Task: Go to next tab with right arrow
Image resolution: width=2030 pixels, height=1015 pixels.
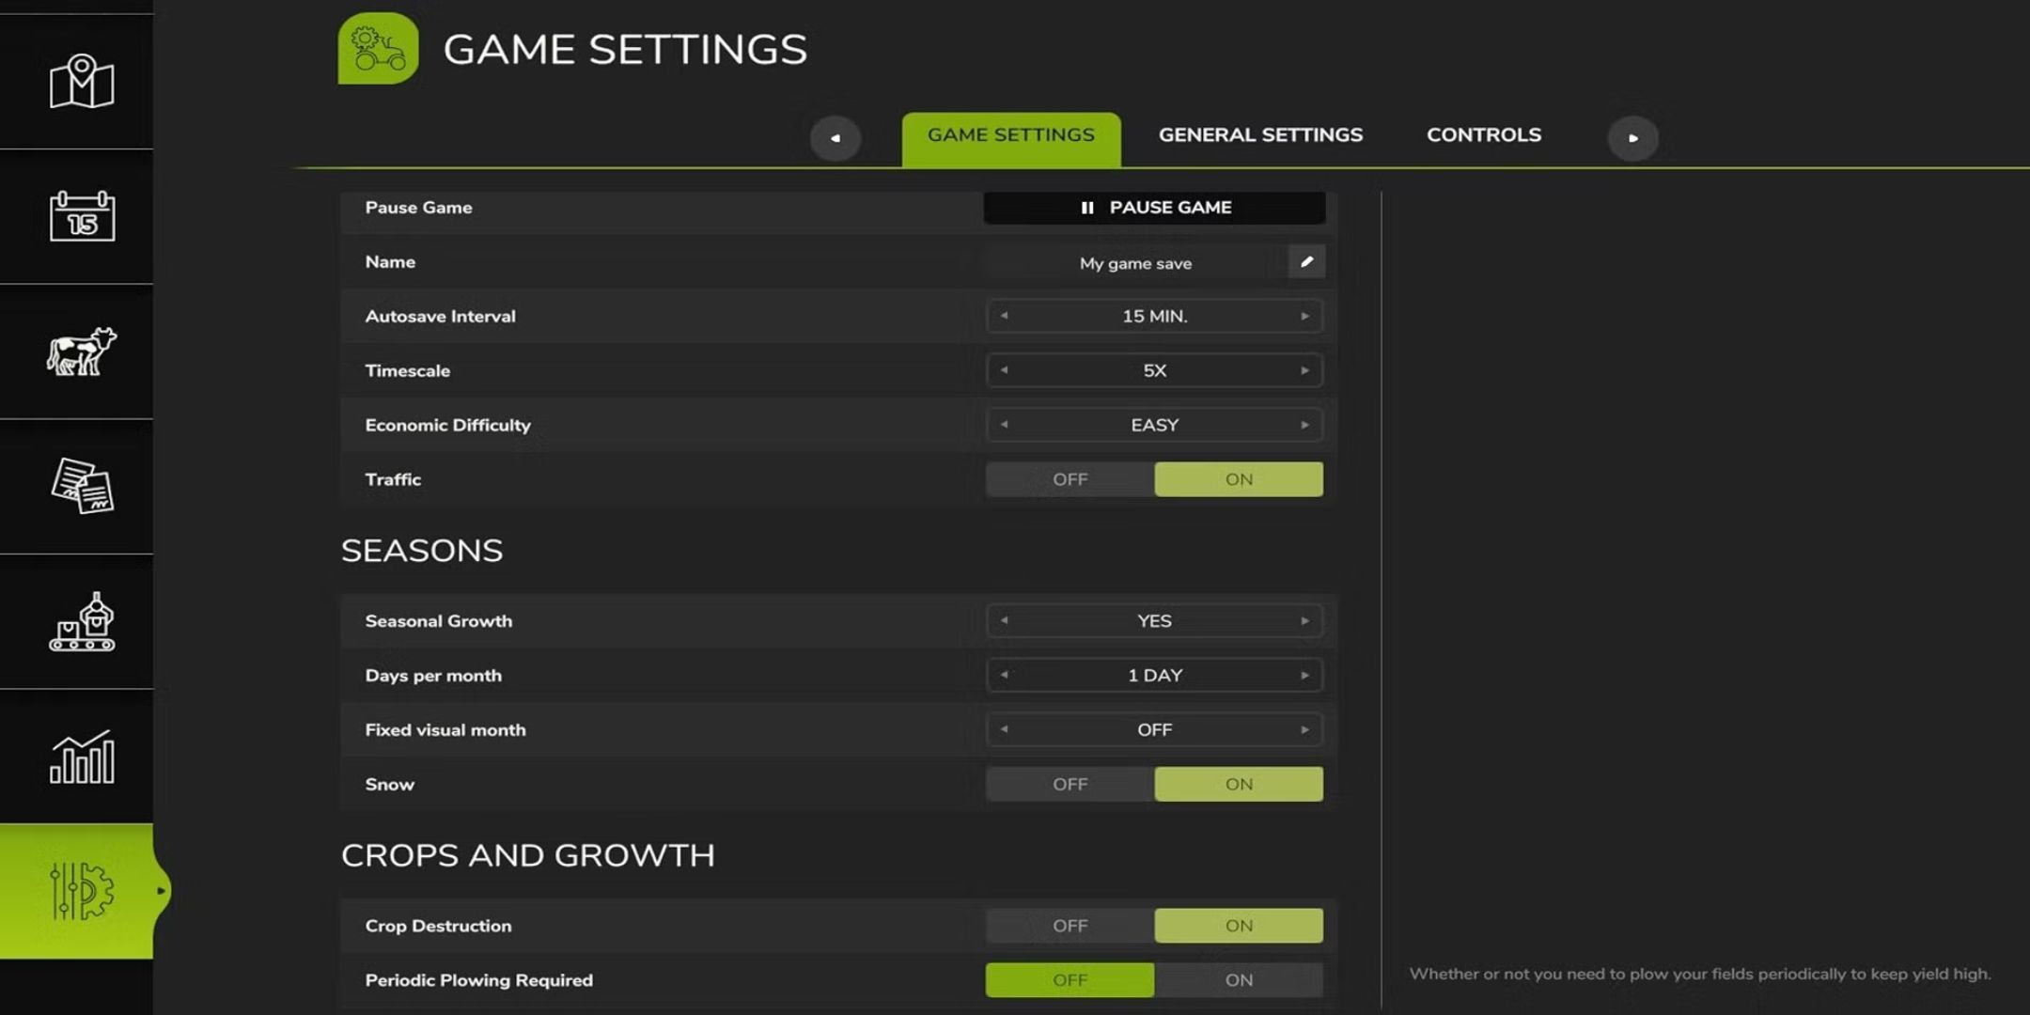Action: (x=1632, y=138)
